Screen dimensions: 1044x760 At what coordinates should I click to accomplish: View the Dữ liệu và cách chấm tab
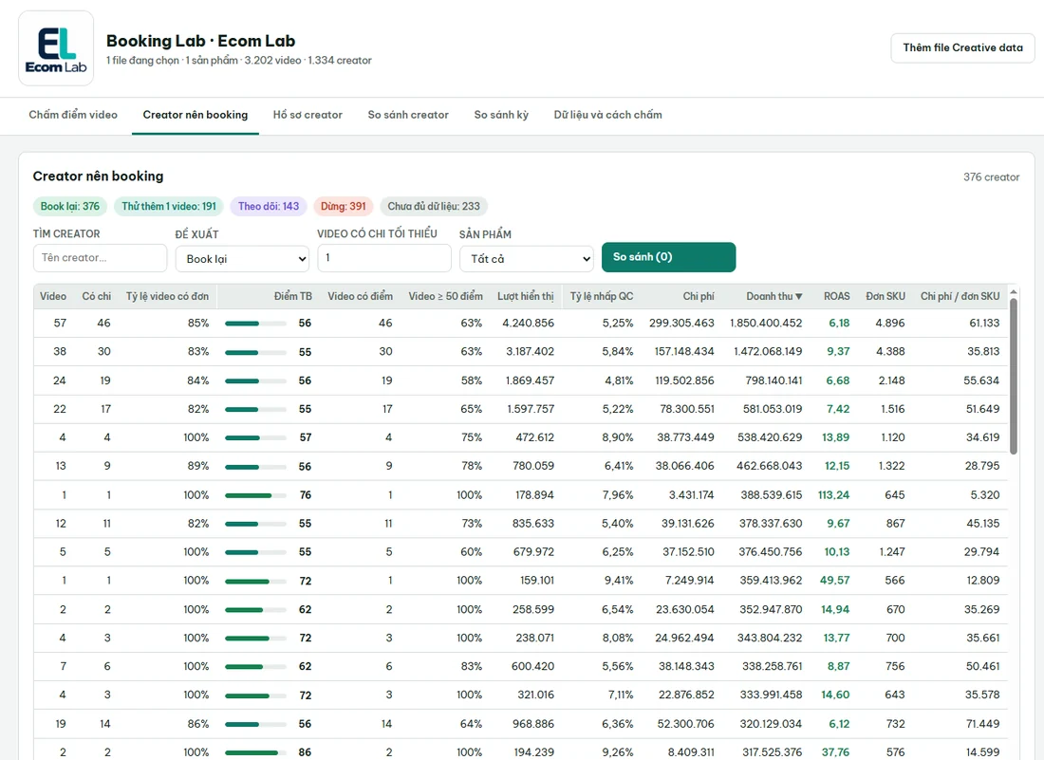pyautogui.click(x=607, y=115)
